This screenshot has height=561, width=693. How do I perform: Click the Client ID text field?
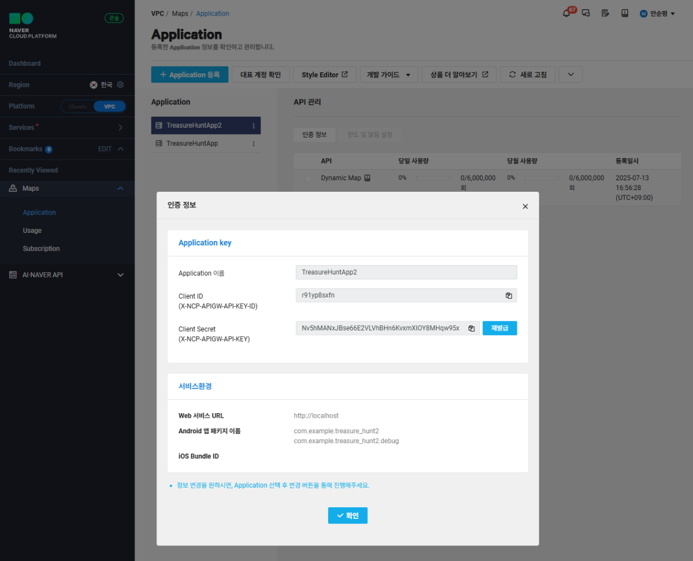(406, 295)
